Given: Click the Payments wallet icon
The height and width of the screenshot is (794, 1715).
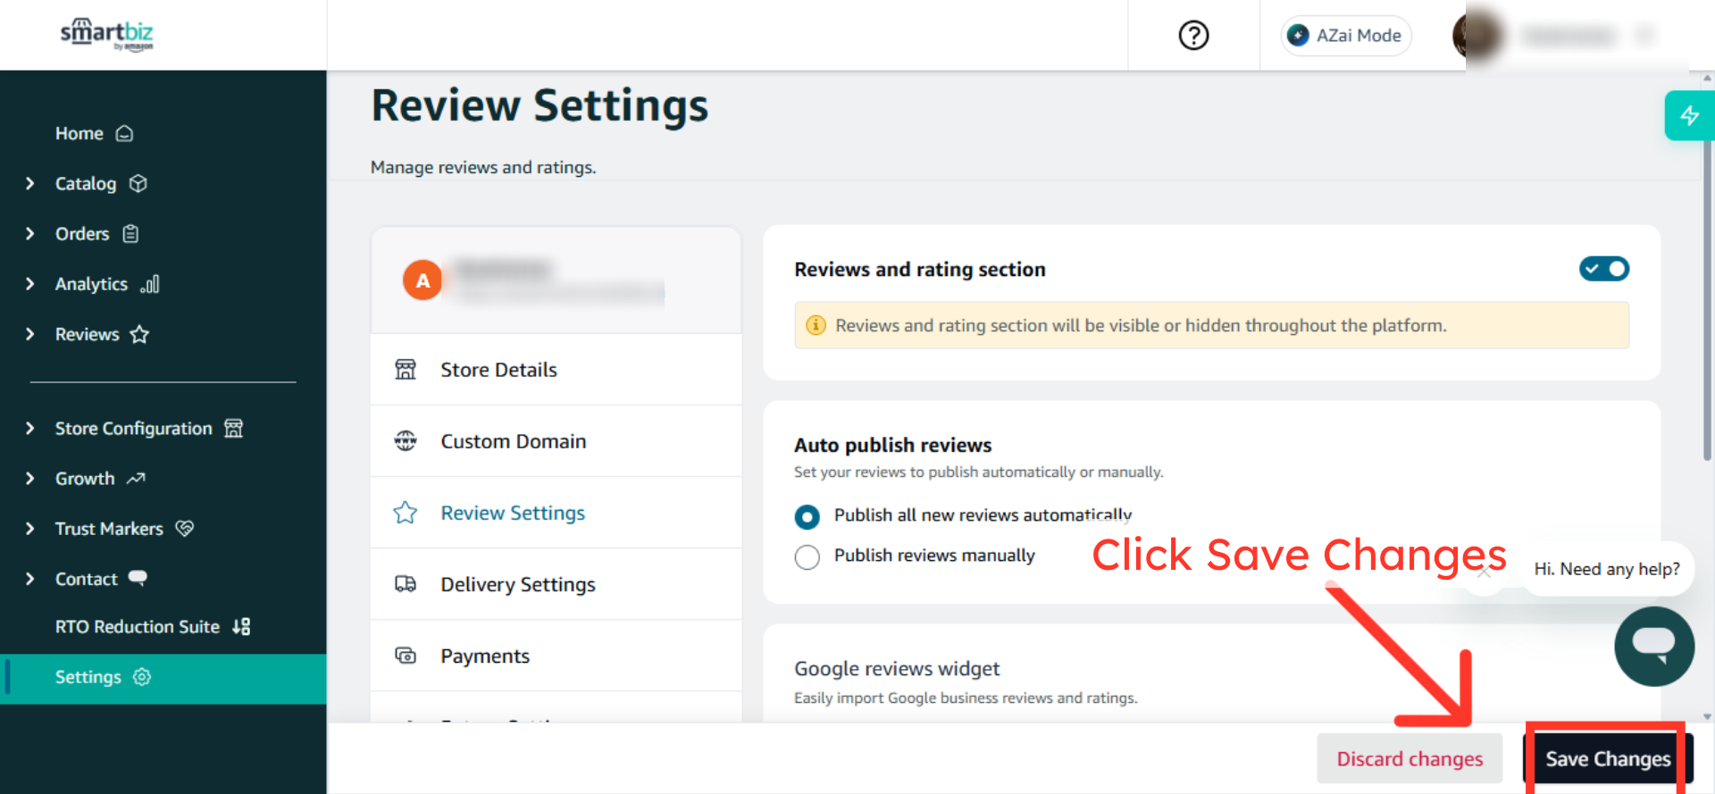Looking at the screenshot, I should [x=406, y=656].
